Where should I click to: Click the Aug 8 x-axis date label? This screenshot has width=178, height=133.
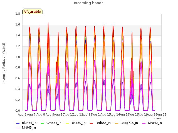(x=41, y=115)
